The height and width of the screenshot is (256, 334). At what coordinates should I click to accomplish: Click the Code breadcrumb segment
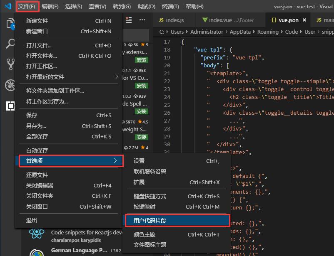pos(292,32)
